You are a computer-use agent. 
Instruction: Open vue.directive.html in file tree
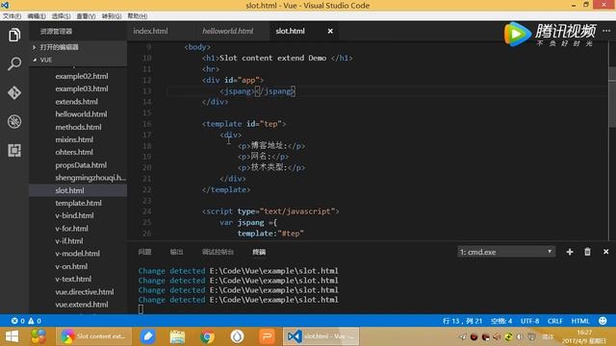point(85,292)
